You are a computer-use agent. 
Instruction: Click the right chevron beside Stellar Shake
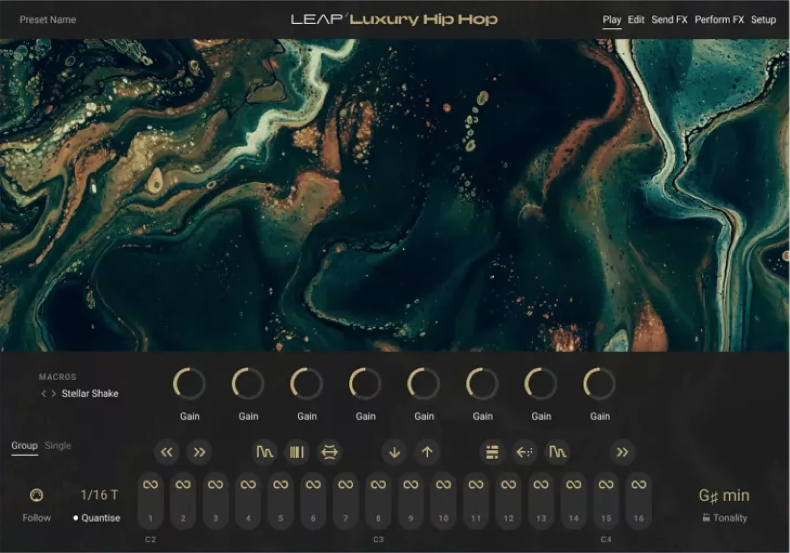53,394
